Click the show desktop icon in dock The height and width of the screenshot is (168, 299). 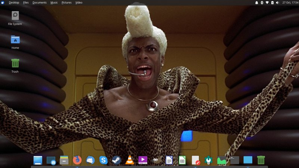pos(38,160)
